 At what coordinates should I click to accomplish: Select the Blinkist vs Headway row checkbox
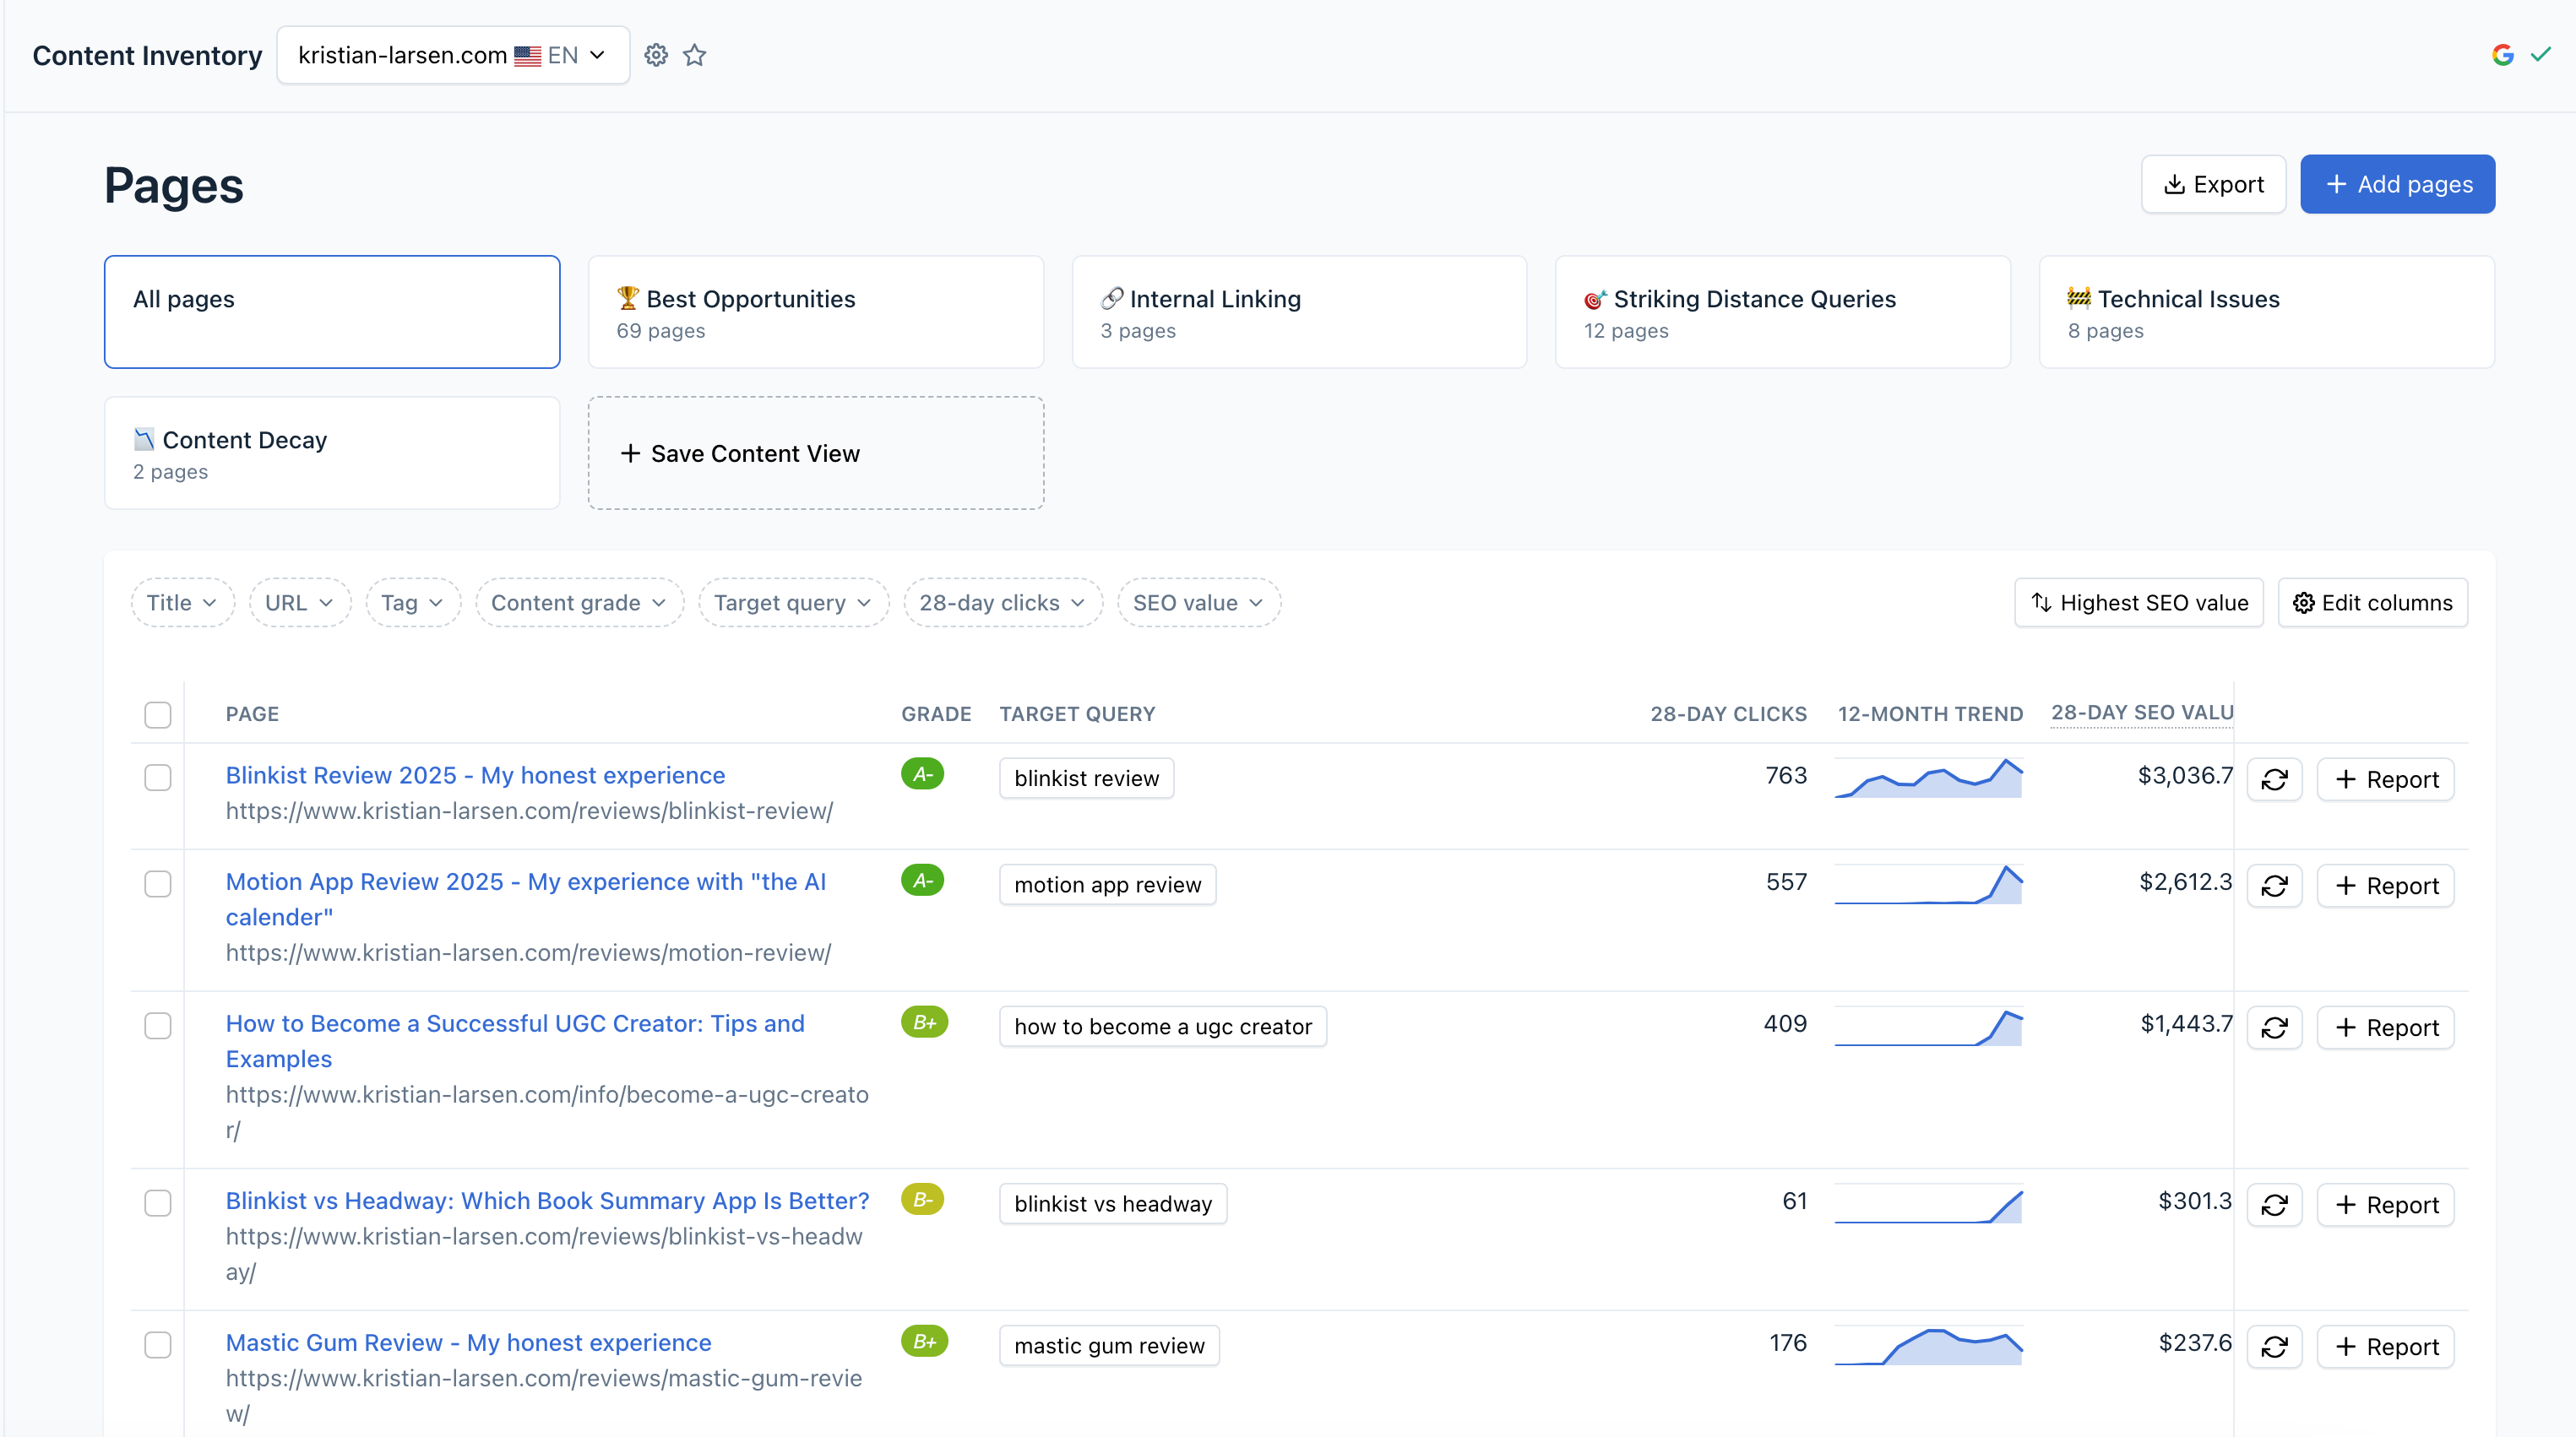[158, 1202]
